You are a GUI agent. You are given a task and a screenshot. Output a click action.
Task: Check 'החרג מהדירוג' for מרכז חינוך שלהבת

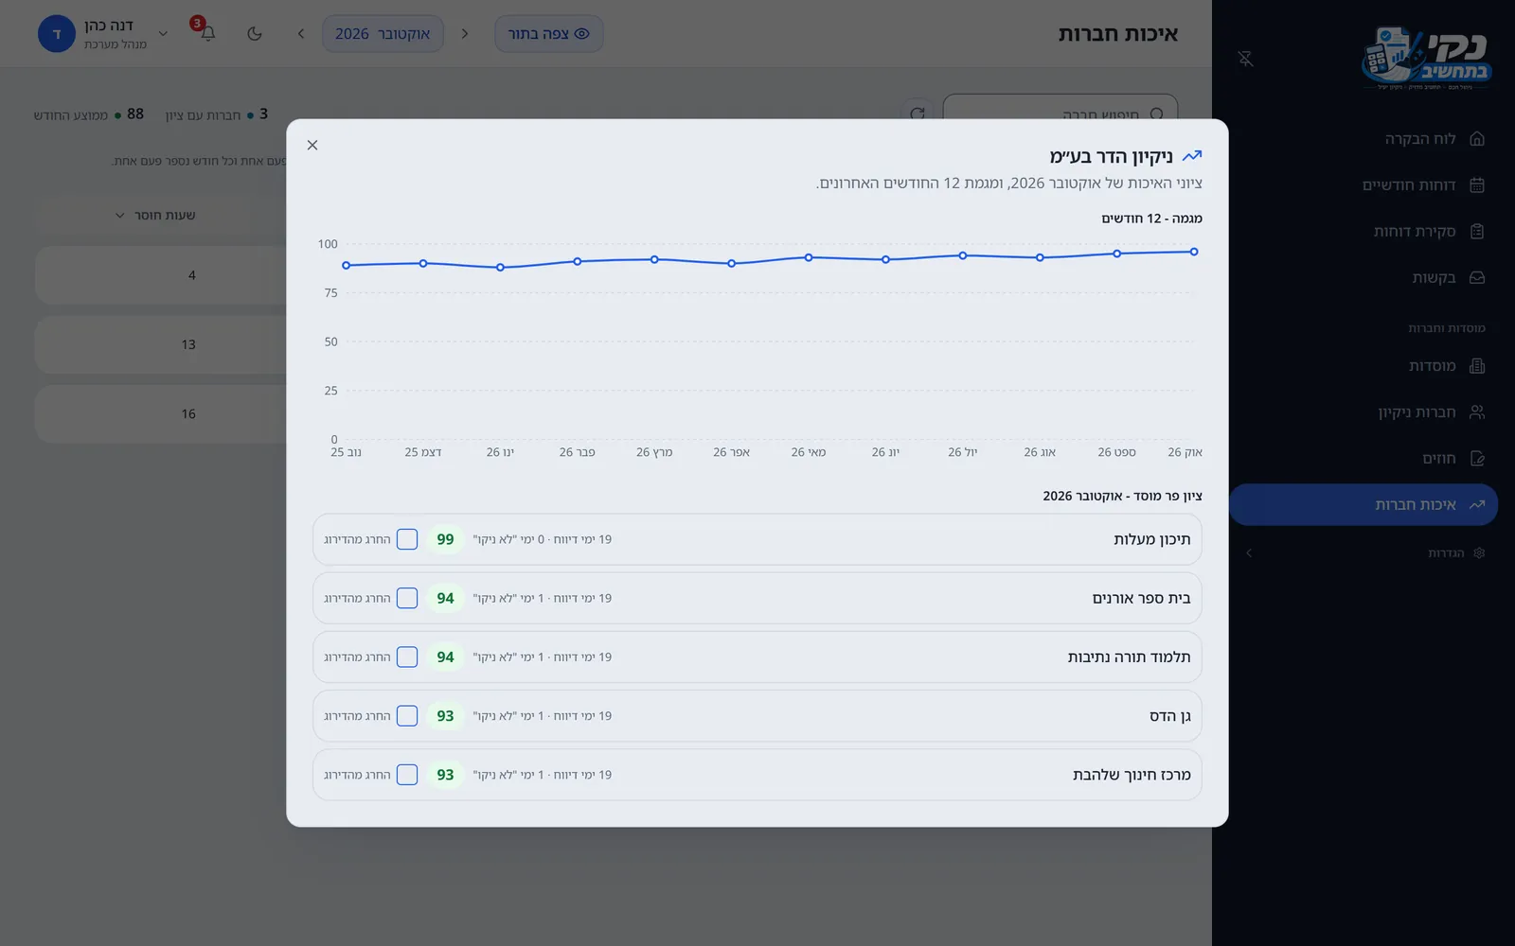(407, 775)
